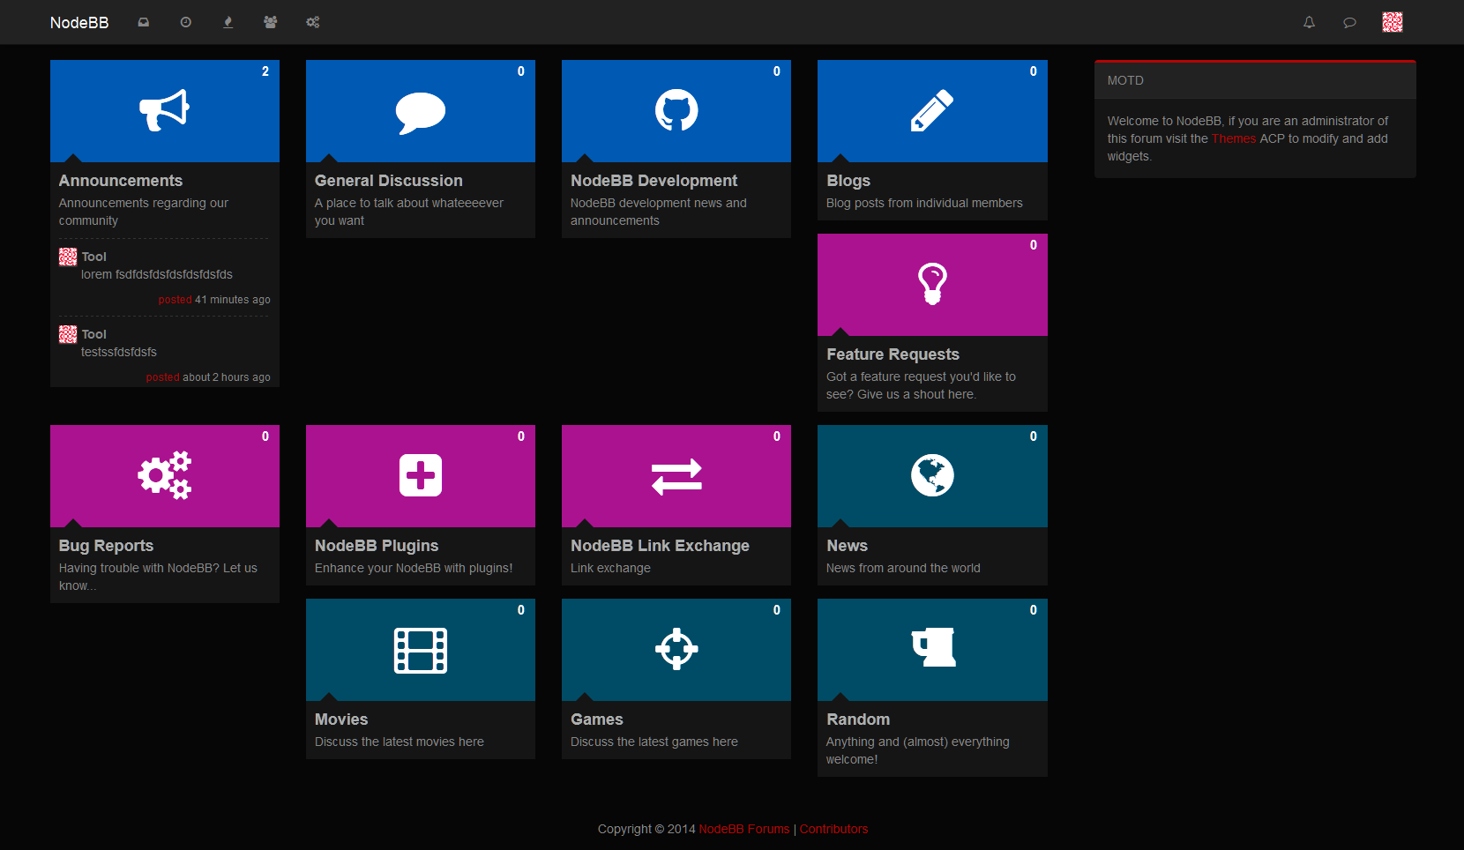Click description 'Enhance your NodeBB with plugins!'
This screenshot has width=1464, height=850.
point(413,568)
